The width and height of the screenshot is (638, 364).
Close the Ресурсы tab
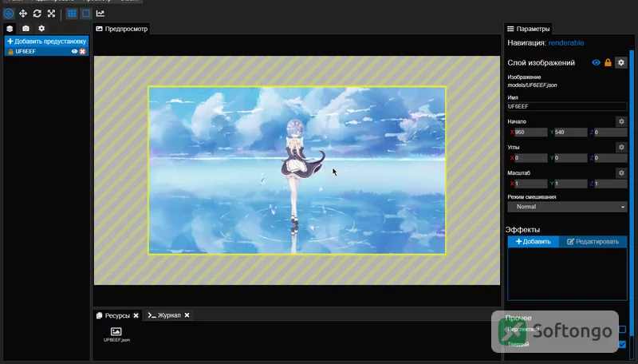coord(136,315)
